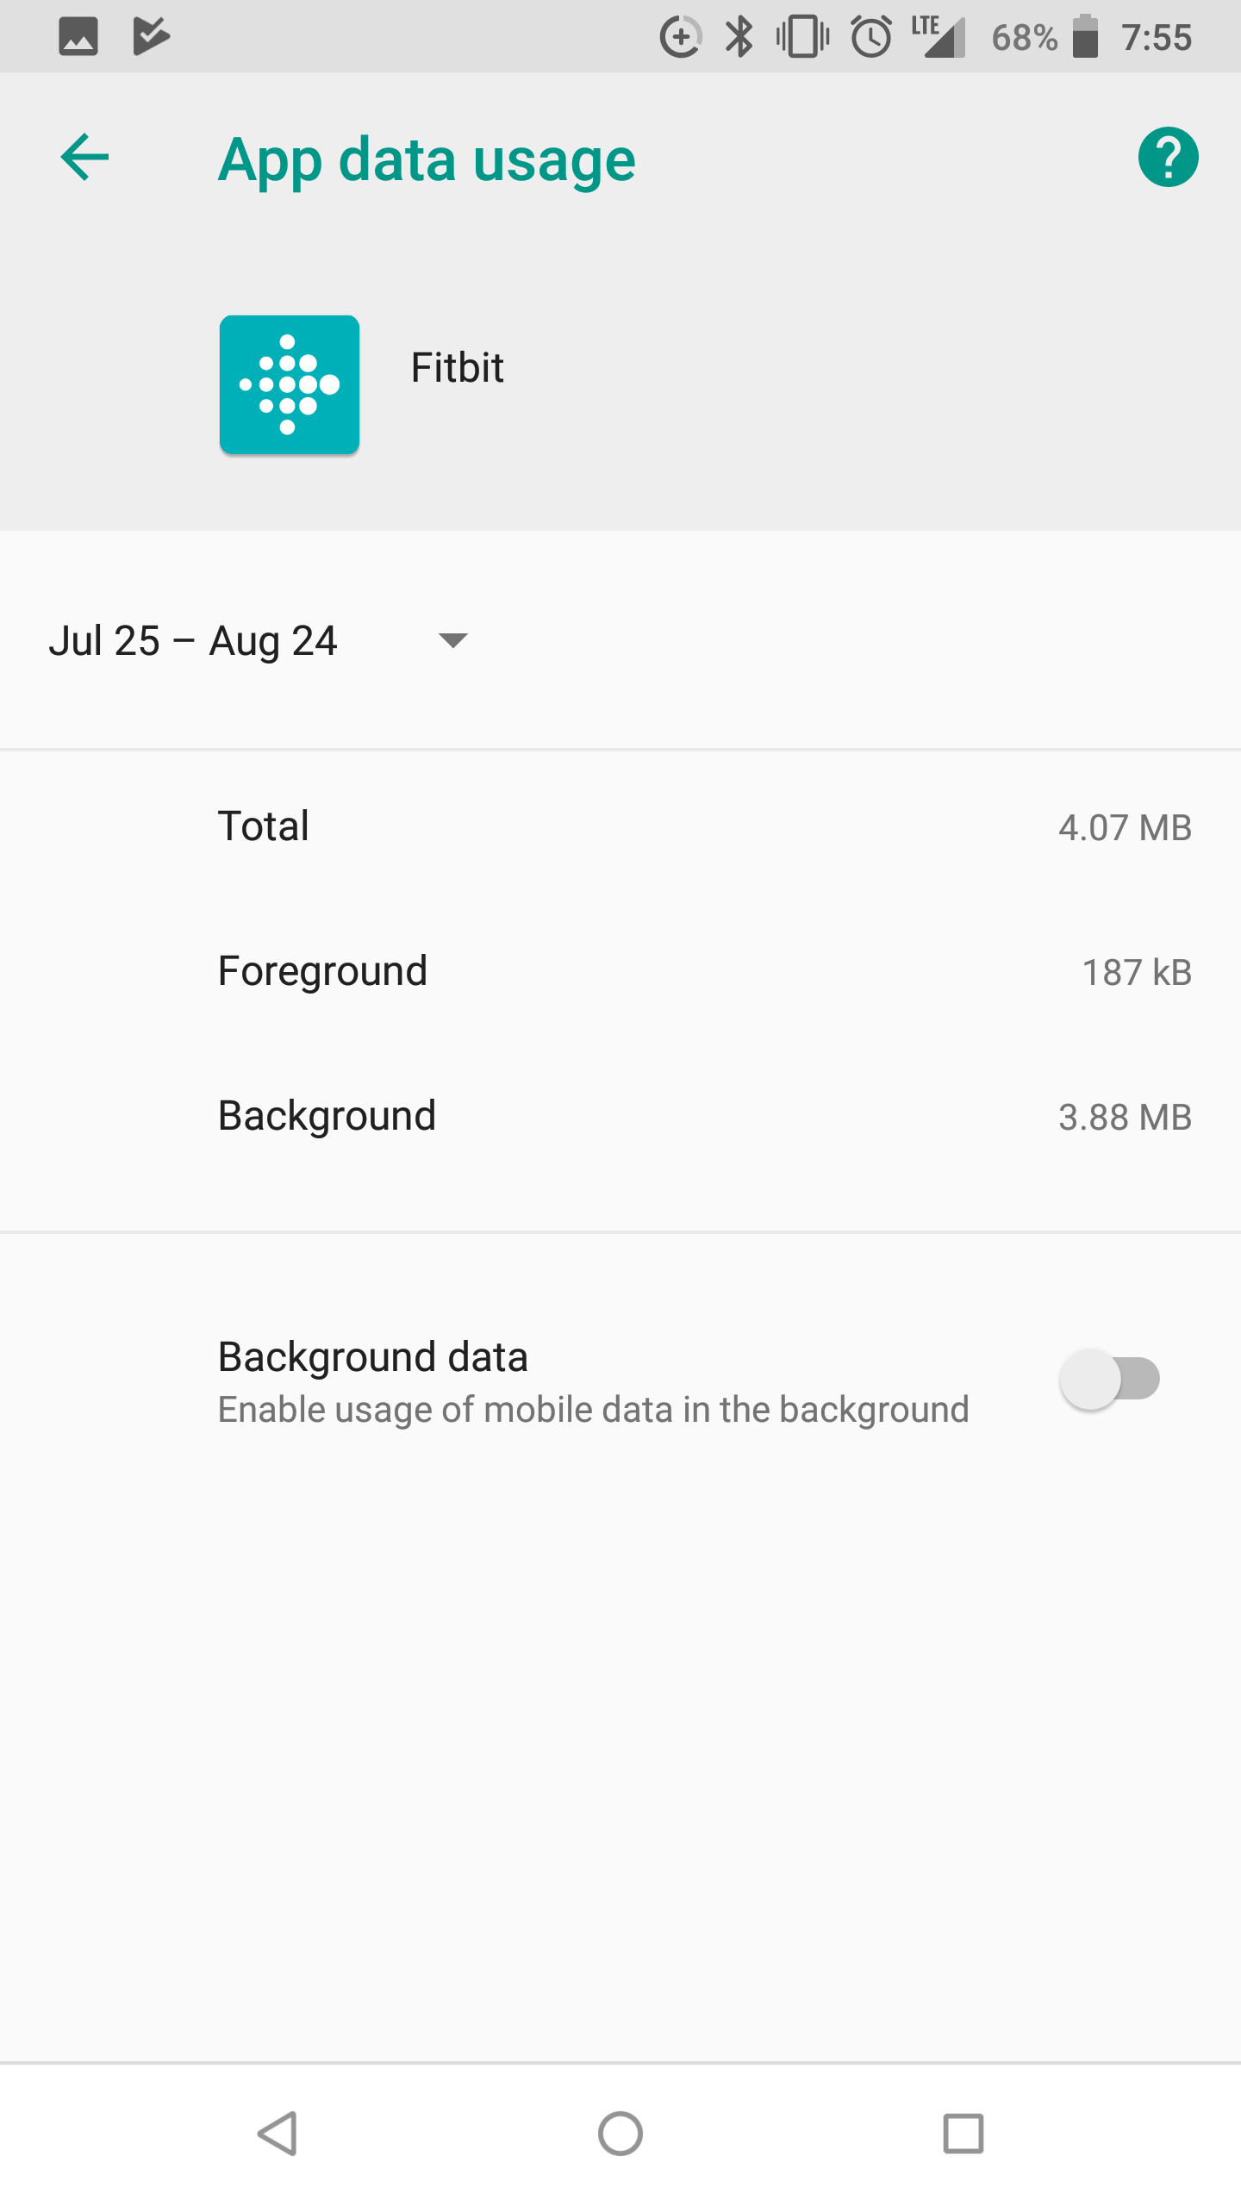
Task: Tap the image notification icon
Action: 78,37
